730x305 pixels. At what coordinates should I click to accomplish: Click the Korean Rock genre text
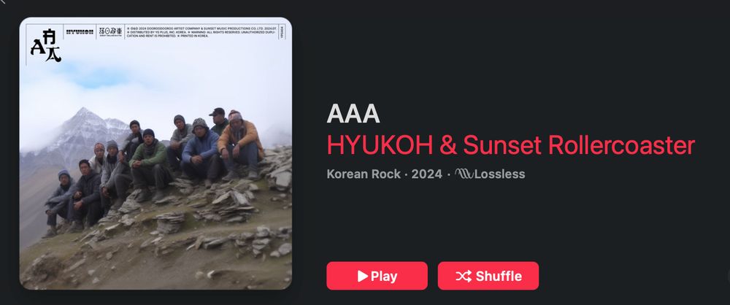364,174
